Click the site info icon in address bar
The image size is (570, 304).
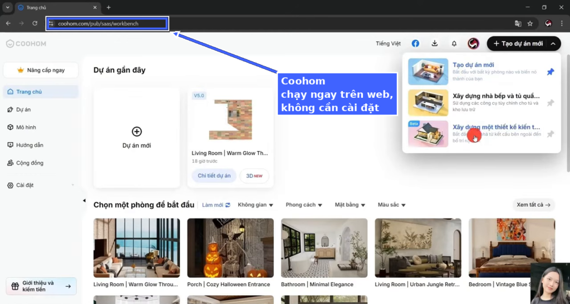pos(51,23)
